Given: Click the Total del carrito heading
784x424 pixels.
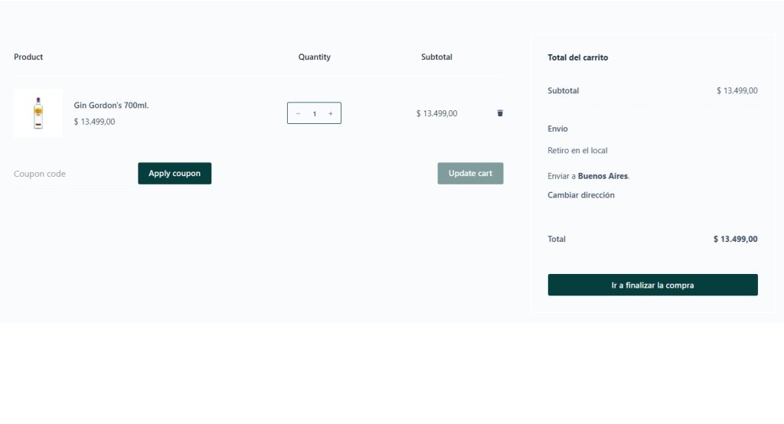Looking at the screenshot, I should pos(578,57).
